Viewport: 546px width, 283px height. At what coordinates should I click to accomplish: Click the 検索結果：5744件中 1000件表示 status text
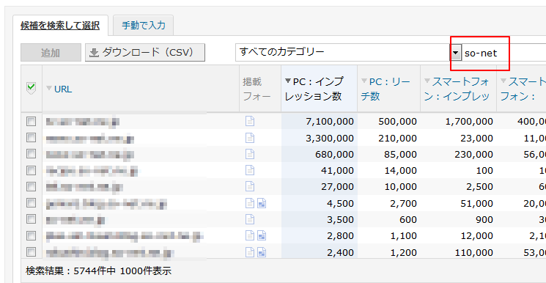98,271
